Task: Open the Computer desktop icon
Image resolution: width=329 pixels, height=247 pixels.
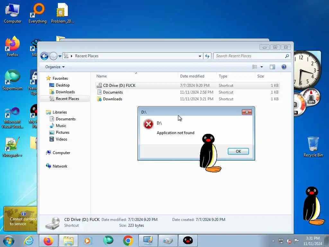Action: [x=13, y=13]
